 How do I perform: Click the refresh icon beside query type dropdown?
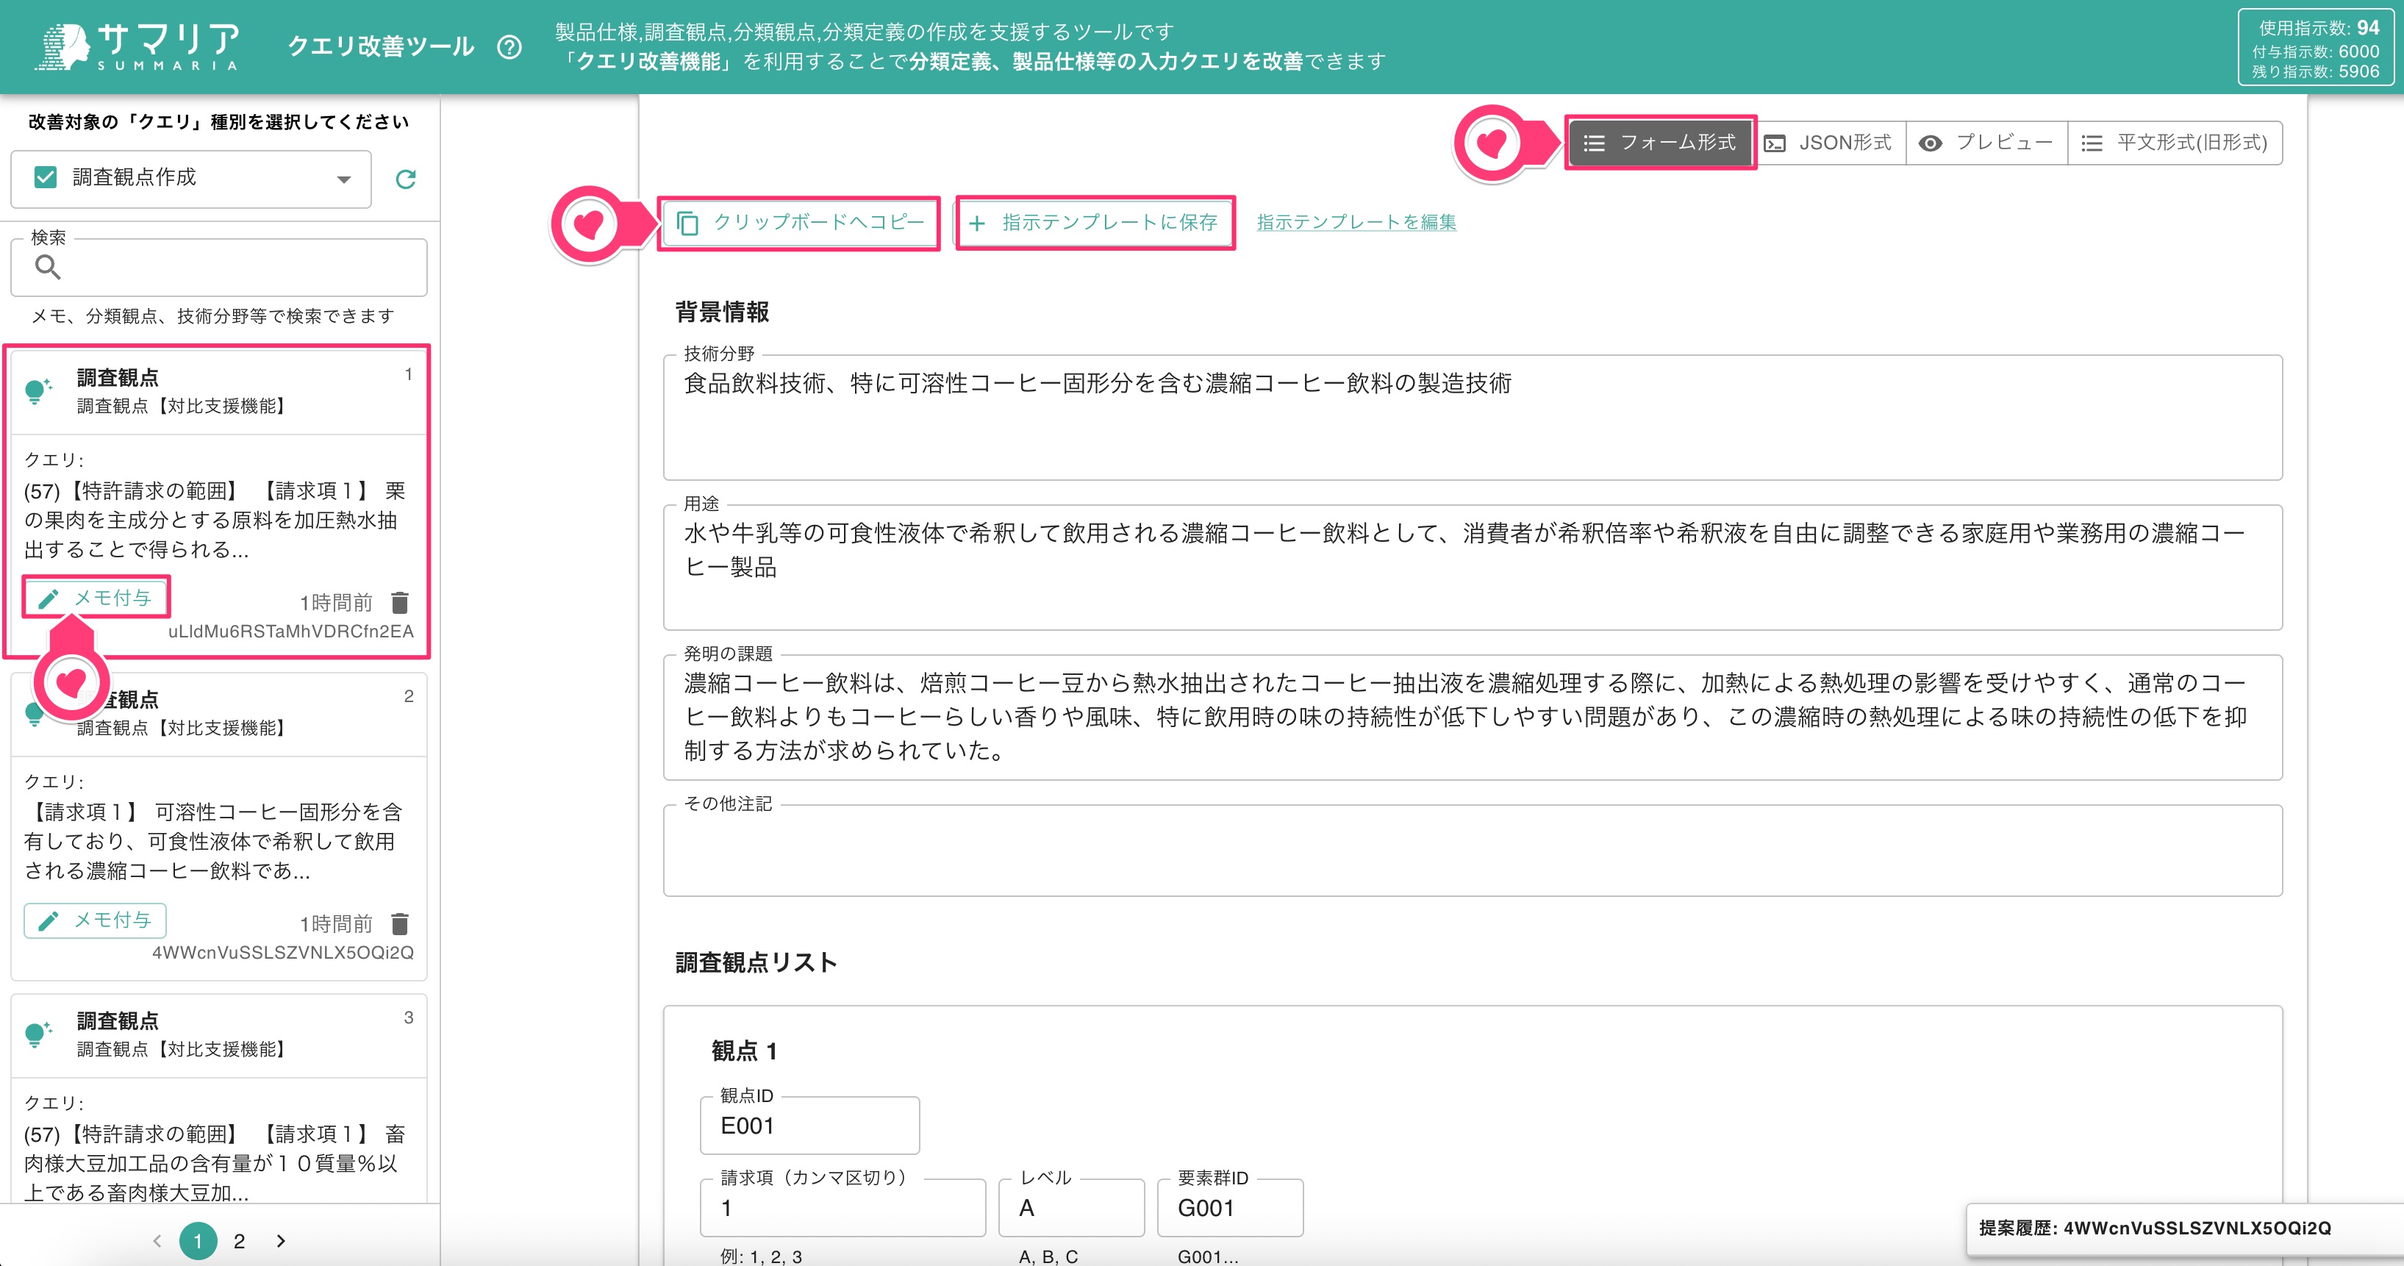(405, 179)
